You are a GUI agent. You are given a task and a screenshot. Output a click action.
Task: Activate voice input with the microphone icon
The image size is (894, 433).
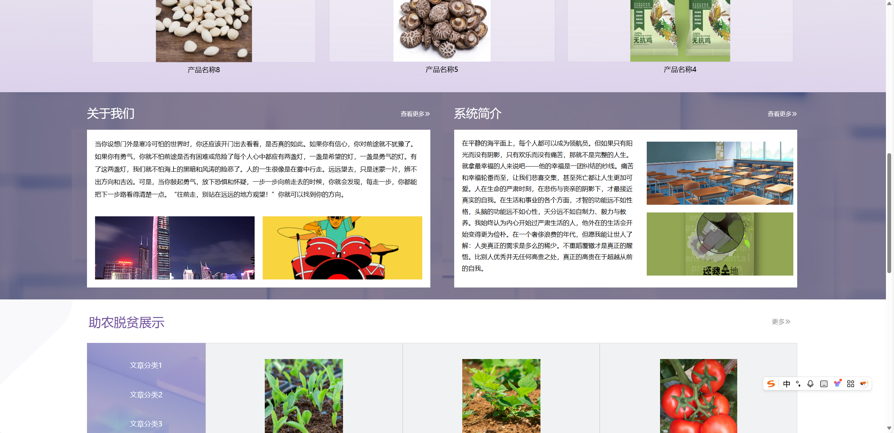810,383
